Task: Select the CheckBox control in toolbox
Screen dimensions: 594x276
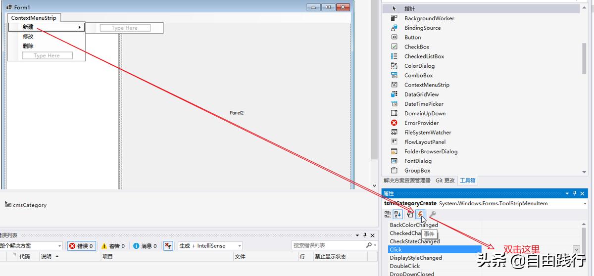Action: [x=416, y=47]
